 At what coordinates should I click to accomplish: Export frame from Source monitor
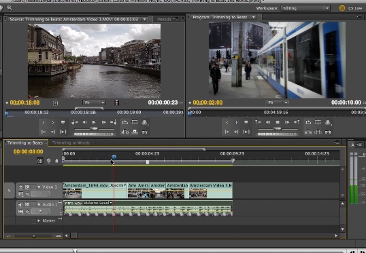[x=144, y=132]
